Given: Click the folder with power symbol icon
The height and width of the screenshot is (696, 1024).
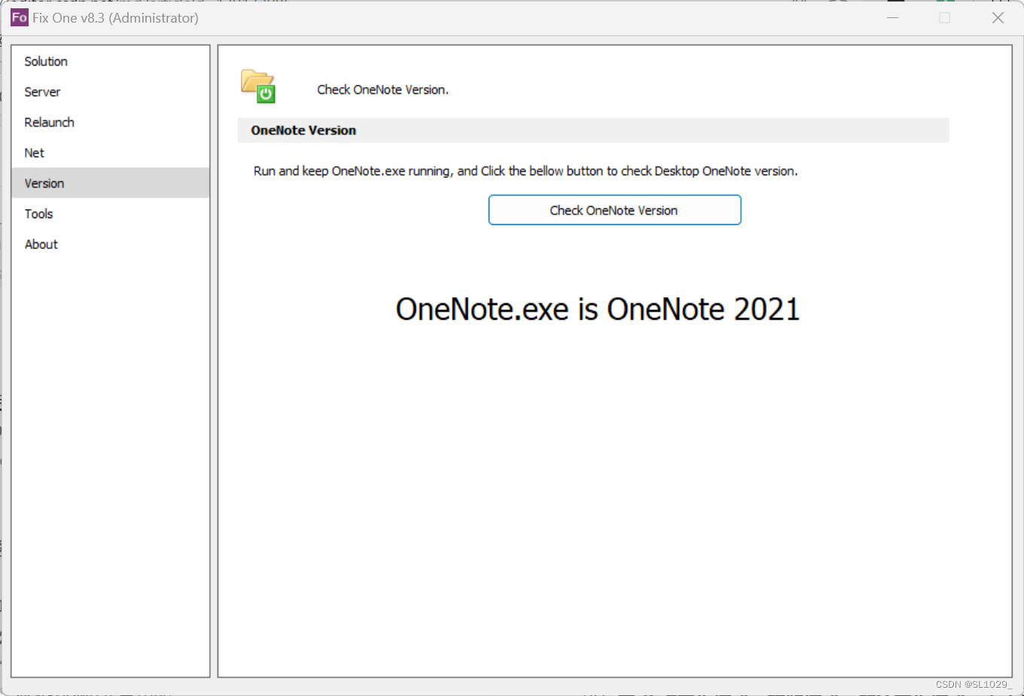Looking at the screenshot, I should click(x=258, y=86).
